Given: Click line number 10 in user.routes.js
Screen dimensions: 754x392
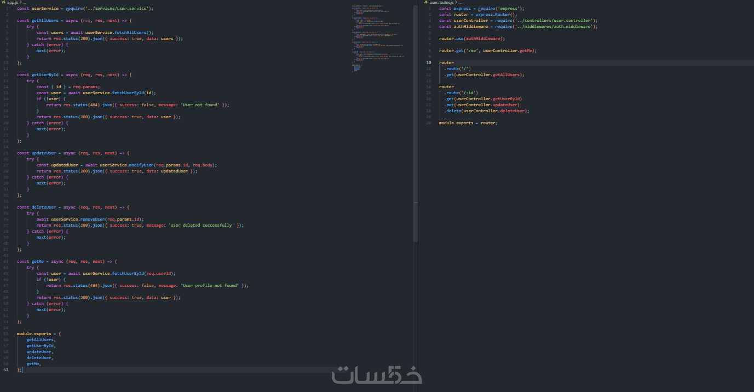Looking at the screenshot, I should point(428,63).
